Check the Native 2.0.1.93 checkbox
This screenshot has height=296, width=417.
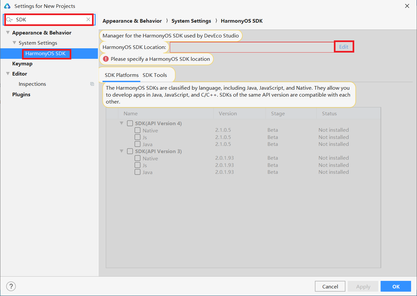coord(138,158)
